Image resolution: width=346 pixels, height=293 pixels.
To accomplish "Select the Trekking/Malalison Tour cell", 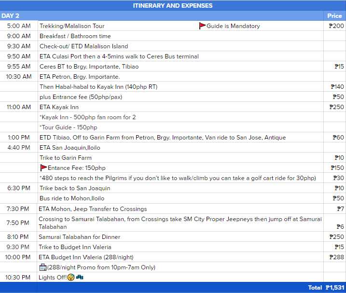I will tap(180, 26).
